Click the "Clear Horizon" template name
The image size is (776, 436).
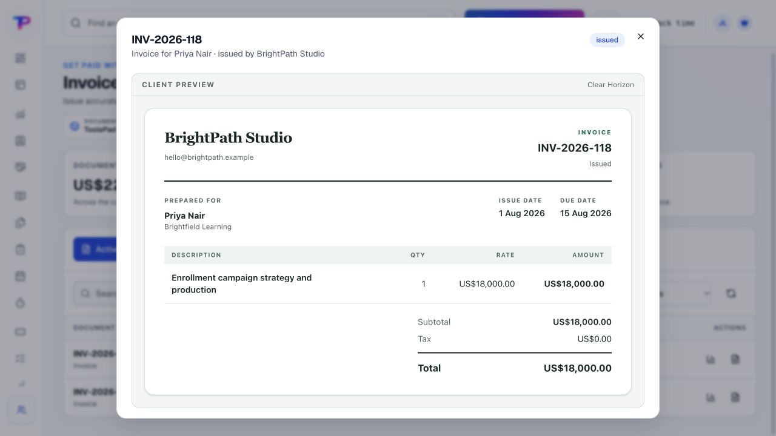[610, 85]
